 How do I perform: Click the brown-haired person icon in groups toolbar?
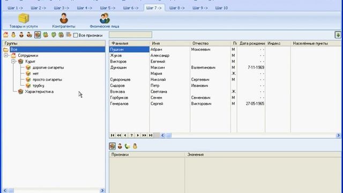[21, 35]
